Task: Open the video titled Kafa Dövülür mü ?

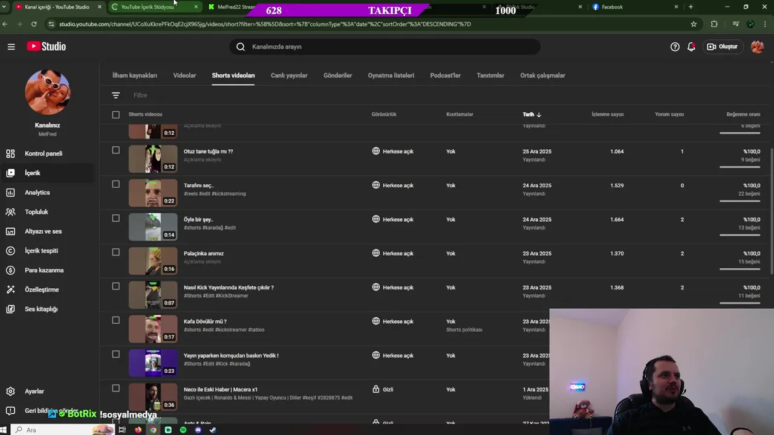Action: pyautogui.click(x=205, y=321)
